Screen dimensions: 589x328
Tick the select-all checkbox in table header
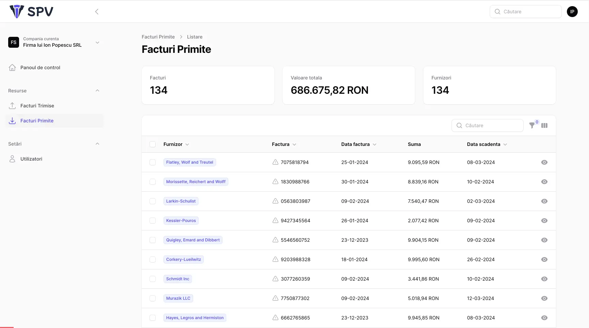click(153, 144)
